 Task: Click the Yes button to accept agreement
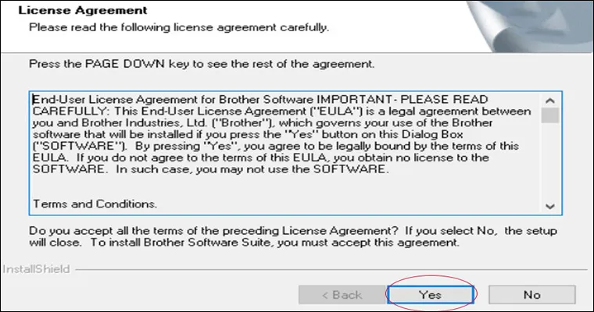point(430,295)
